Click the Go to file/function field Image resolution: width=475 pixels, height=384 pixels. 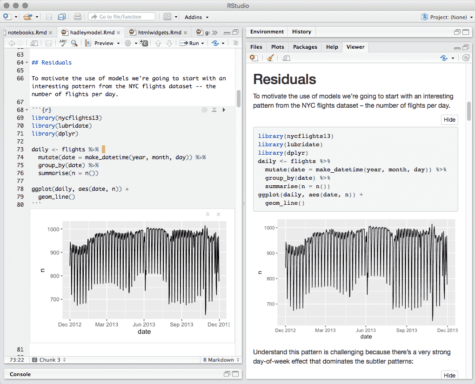pyautogui.click(x=121, y=16)
